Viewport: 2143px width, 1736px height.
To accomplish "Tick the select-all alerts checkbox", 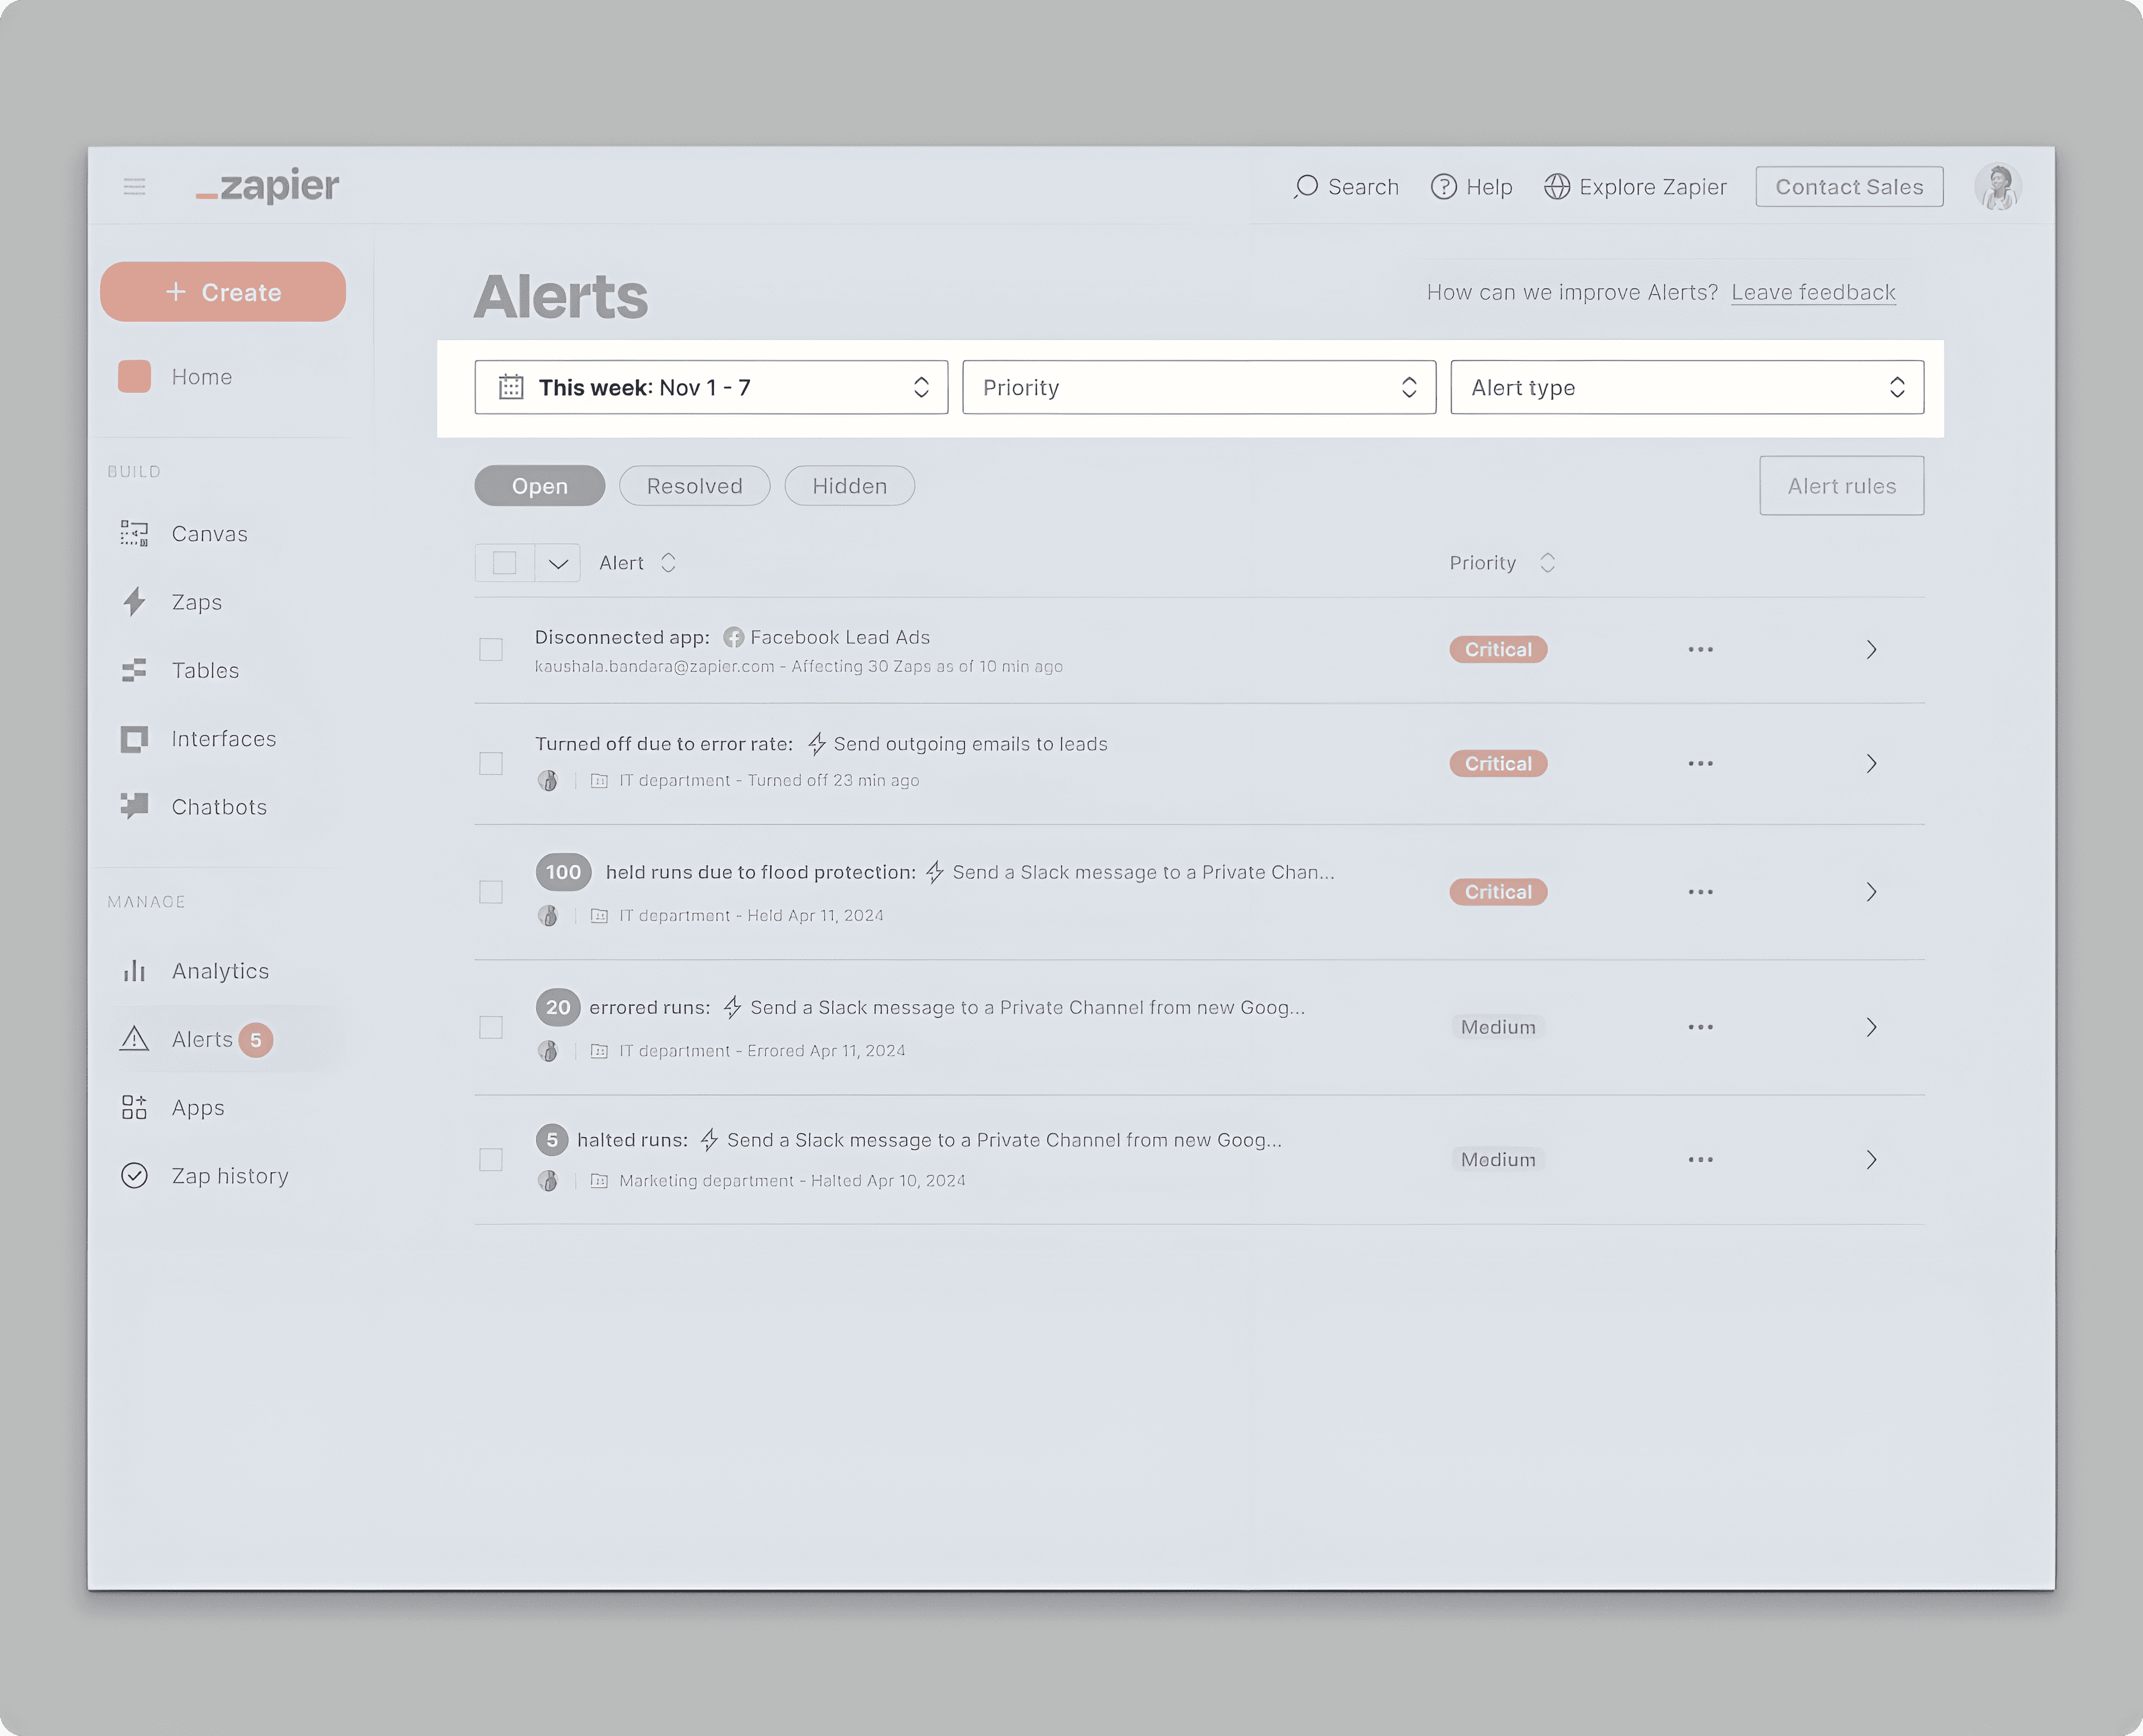I will pos(505,563).
